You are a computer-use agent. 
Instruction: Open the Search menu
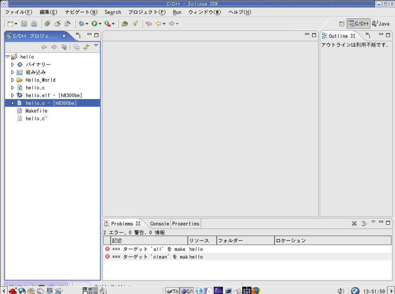(x=113, y=12)
